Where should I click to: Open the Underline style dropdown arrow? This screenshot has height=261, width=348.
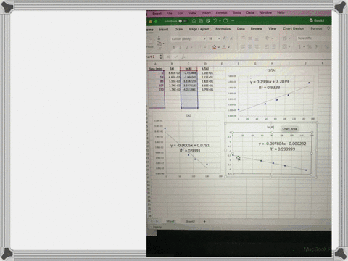pyautogui.click(x=191, y=47)
